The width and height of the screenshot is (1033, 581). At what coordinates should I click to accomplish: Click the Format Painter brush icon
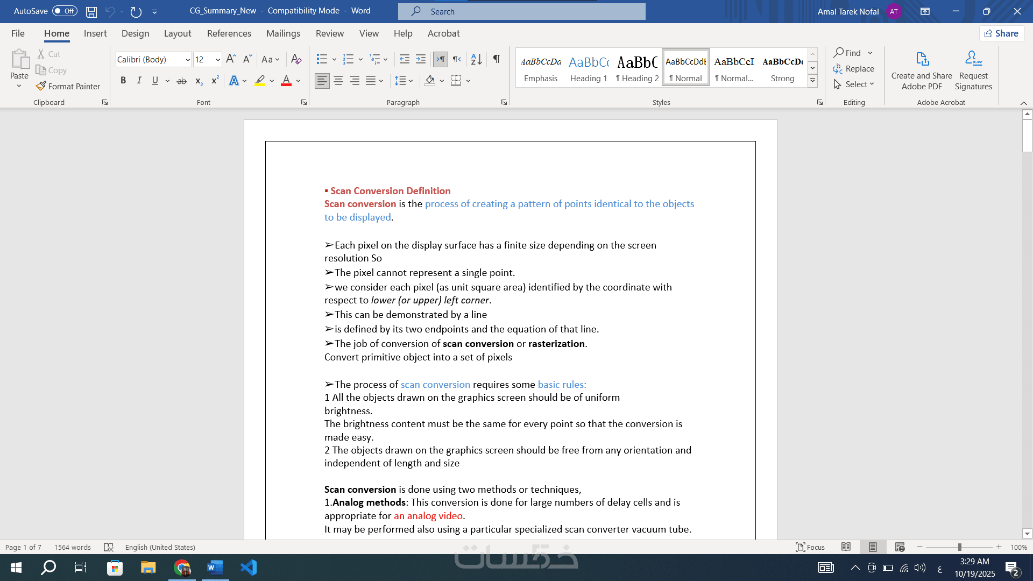[41, 86]
